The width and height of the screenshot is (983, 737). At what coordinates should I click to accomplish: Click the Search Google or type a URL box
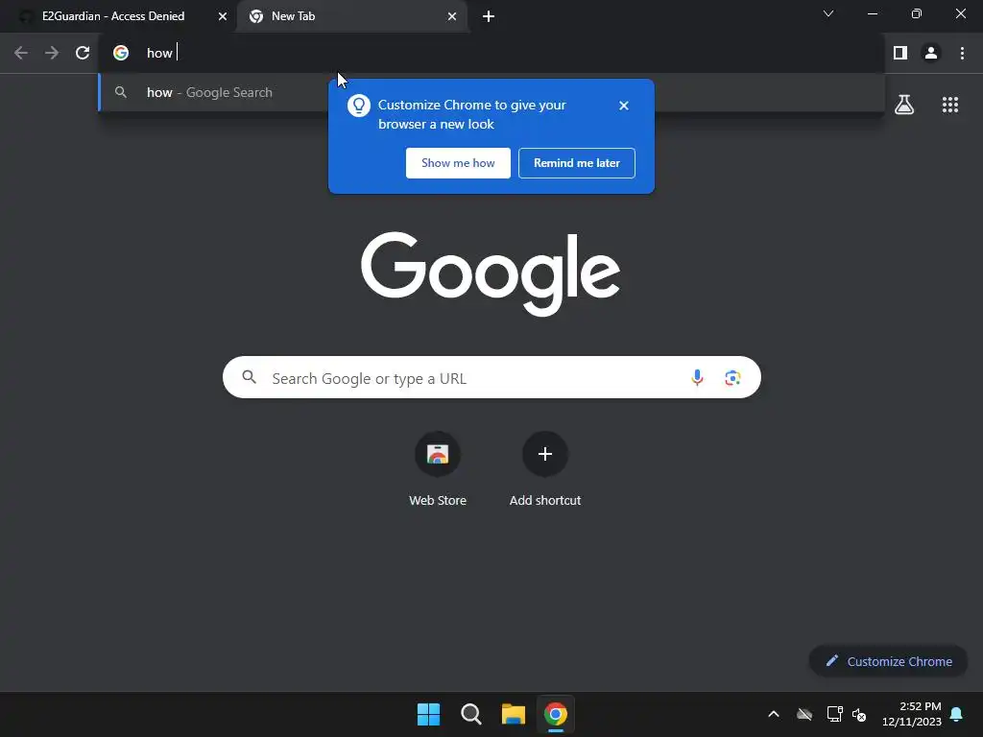pyautogui.click(x=491, y=377)
